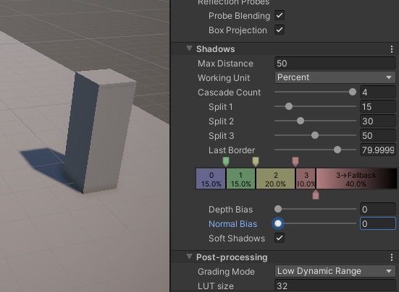Select the lower pink last border marker
The image size is (399, 292).
click(316, 194)
